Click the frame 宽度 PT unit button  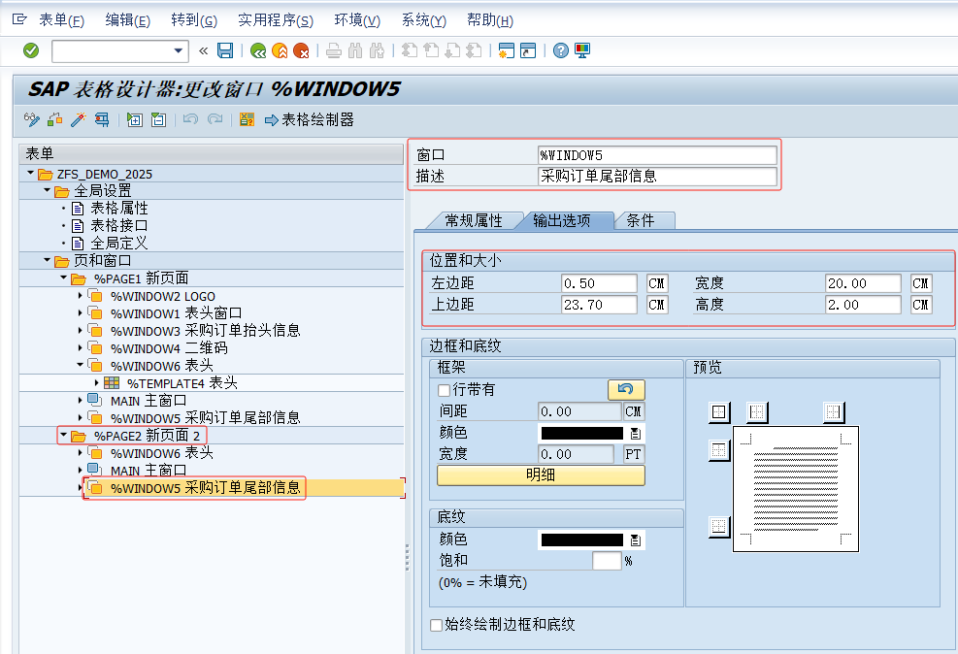pyautogui.click(x=634, y=454)
